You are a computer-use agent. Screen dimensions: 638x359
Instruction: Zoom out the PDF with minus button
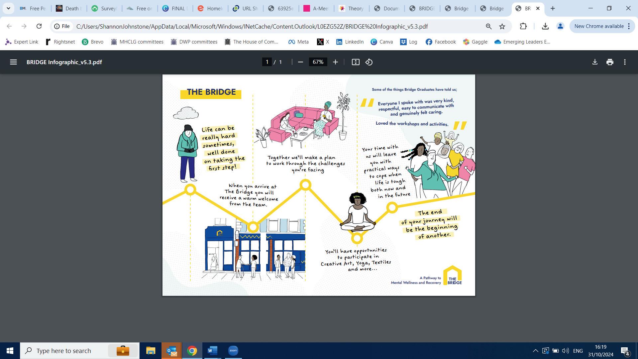coord(300,62)
